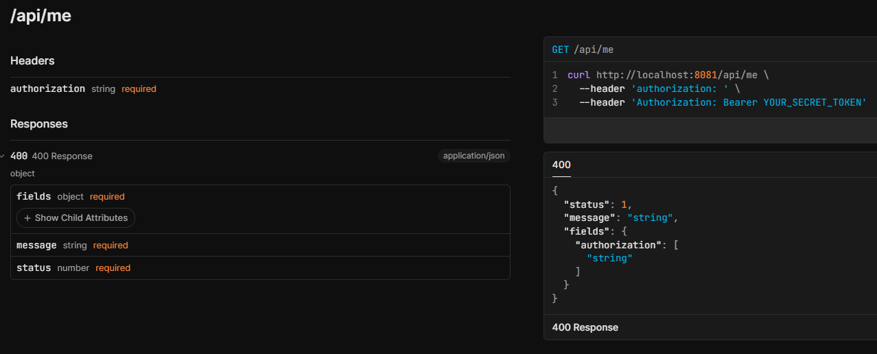This screenshot has height=354, width=877.
Task: Select the authorization header parameter name
Action: click(48, 88)
